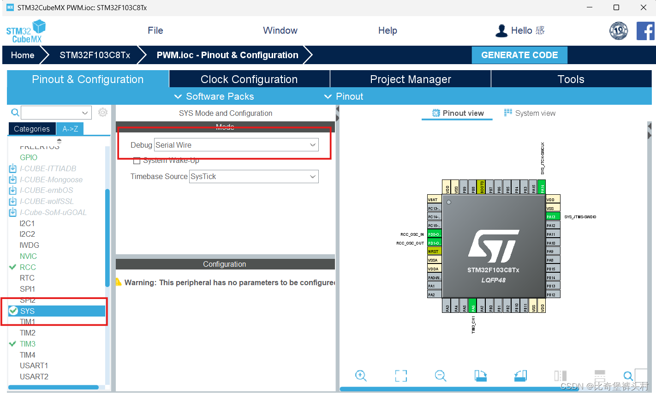Select I2C1 in the peripheral list
The height and width of the screenshot is (395, 656).
coord(27,223)
